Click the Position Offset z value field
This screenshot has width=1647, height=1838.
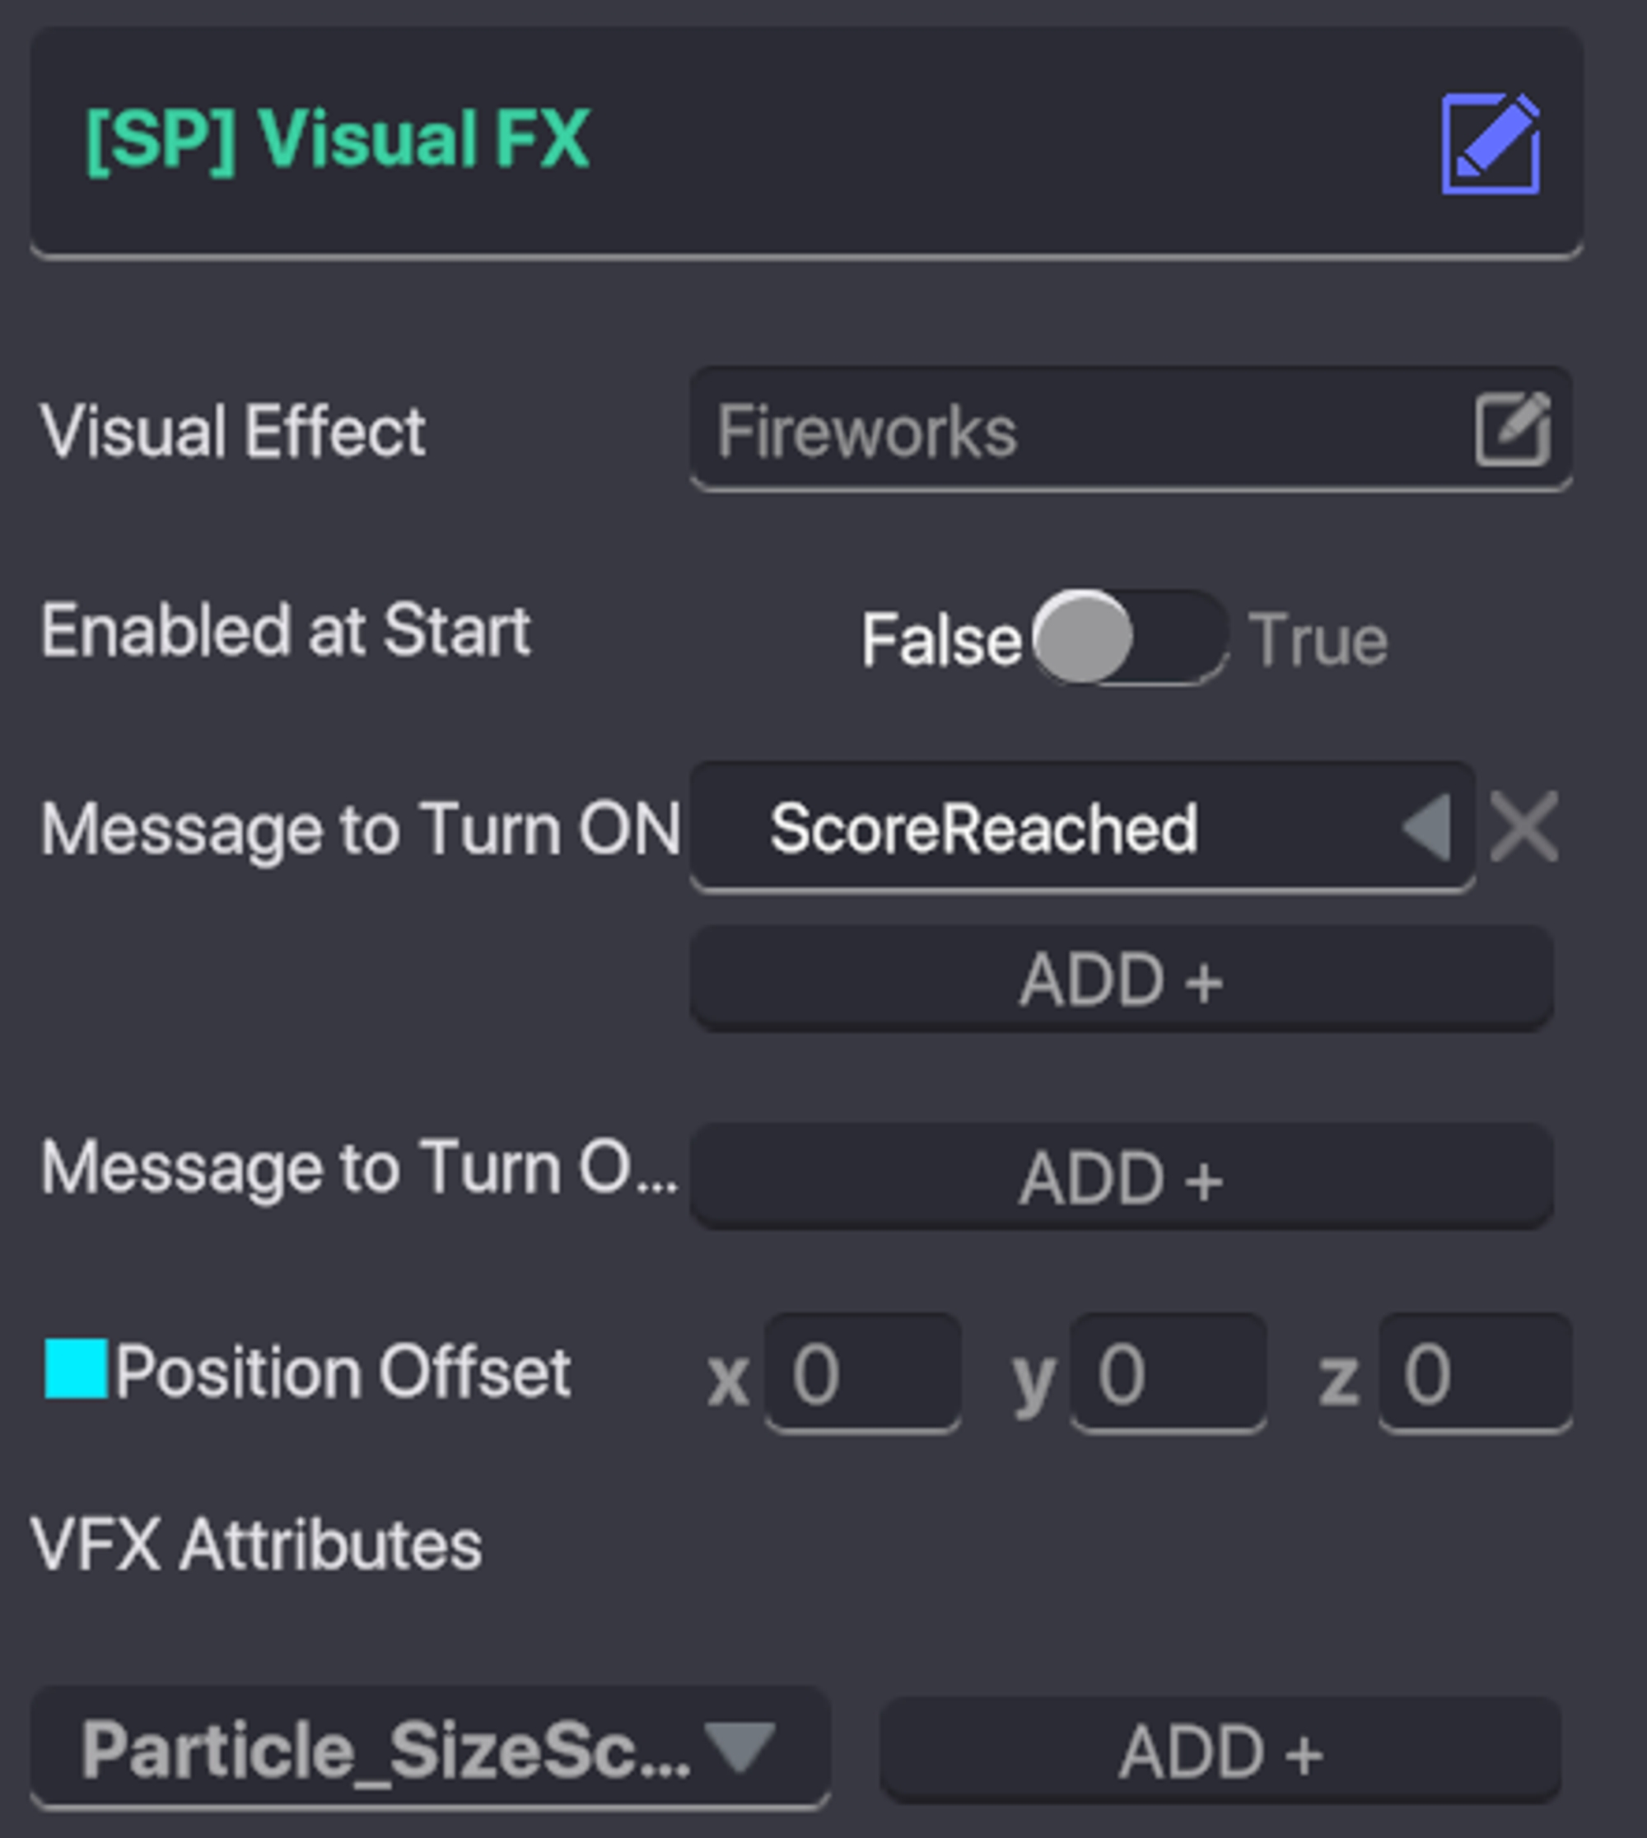pos(1474,1373)
